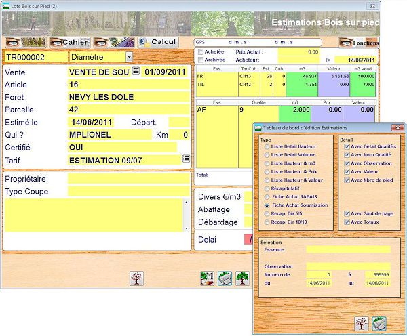Open the list icon next to Vente field

point(136,70)
